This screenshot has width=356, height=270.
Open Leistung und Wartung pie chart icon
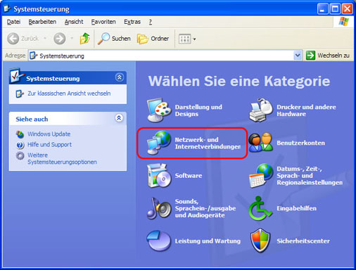[x=159, y=240]
